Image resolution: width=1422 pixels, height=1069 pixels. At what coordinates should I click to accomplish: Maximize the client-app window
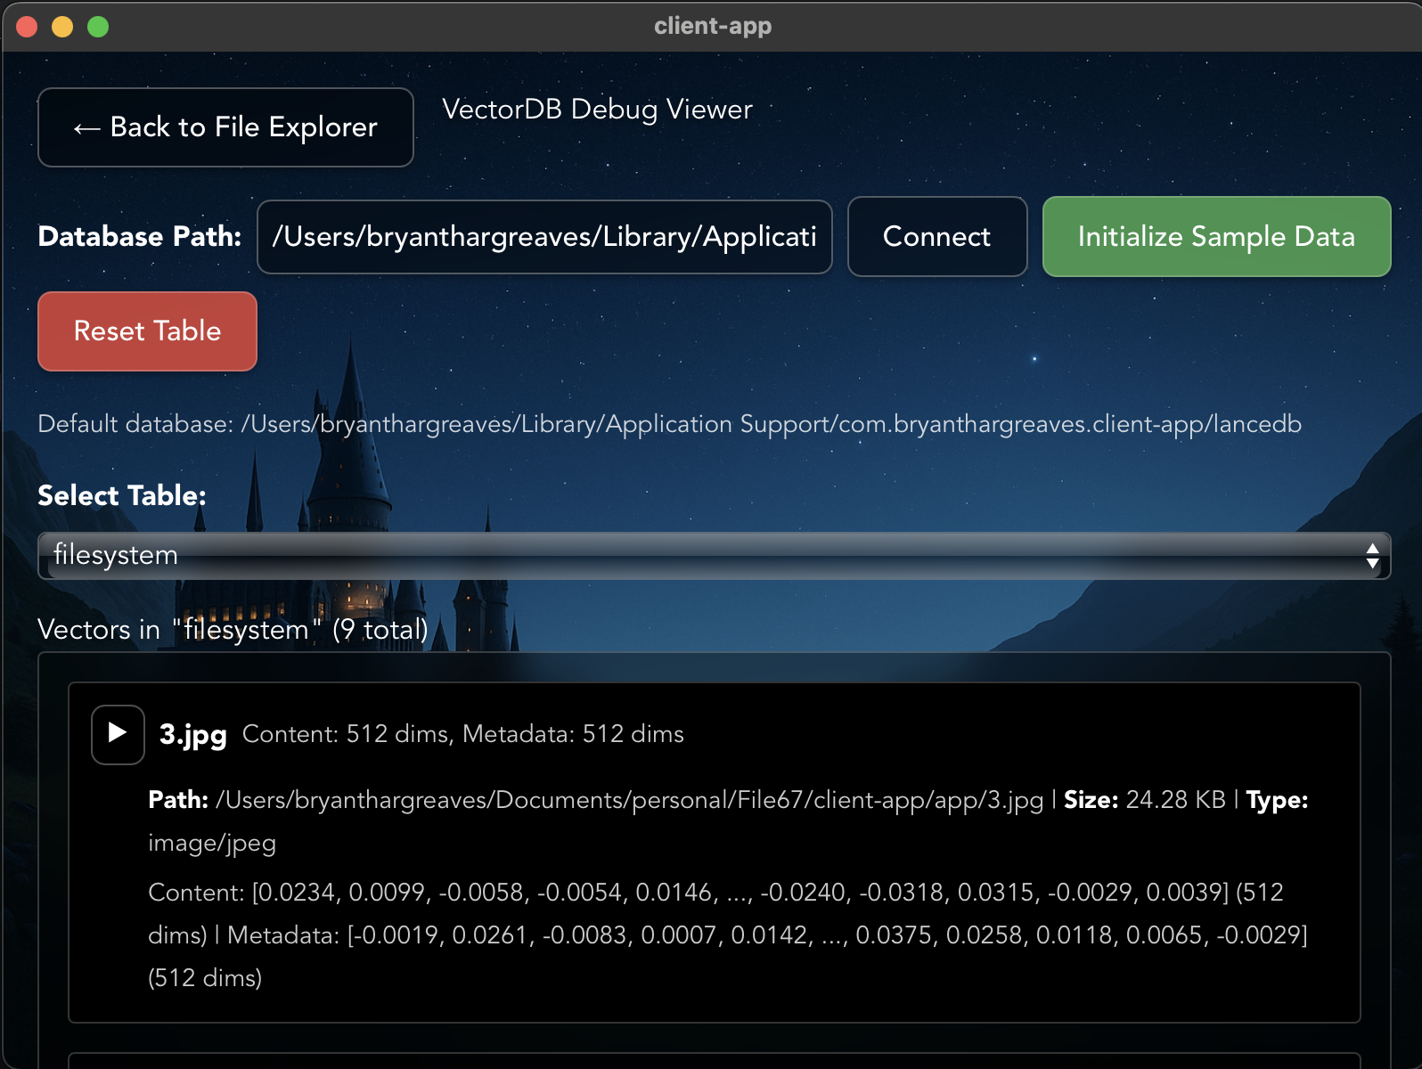98,27
